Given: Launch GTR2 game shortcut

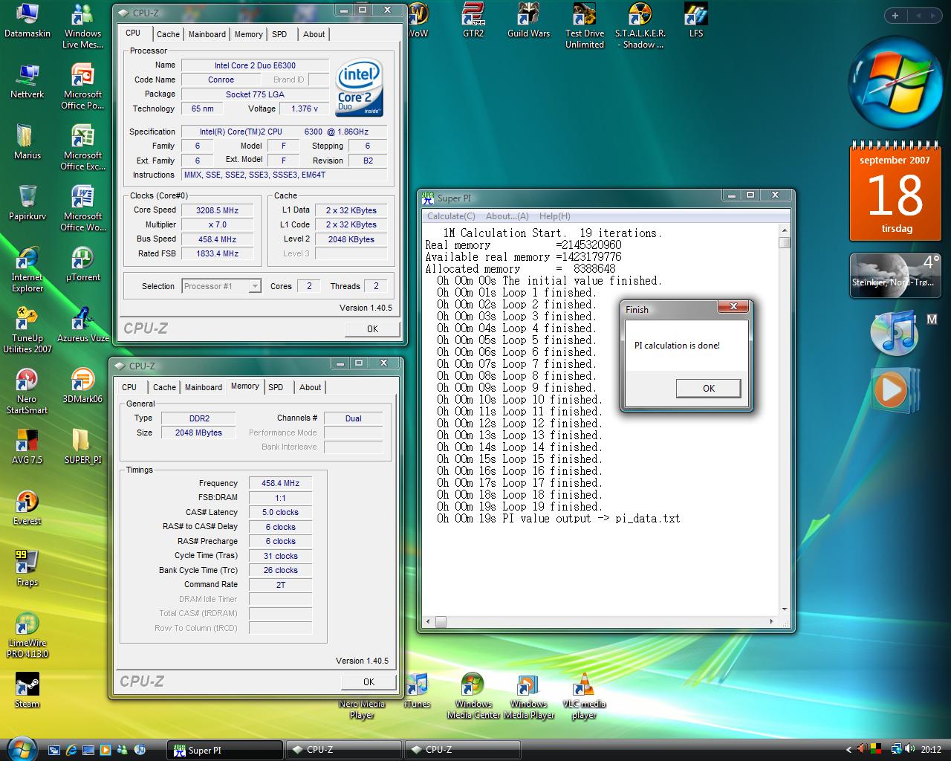Looking at the screenshot, I should [473, 21].
